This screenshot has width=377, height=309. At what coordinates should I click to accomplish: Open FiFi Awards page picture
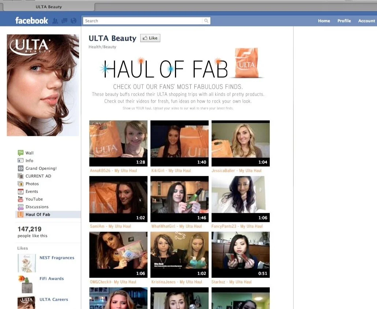click(x=27, y=284)
